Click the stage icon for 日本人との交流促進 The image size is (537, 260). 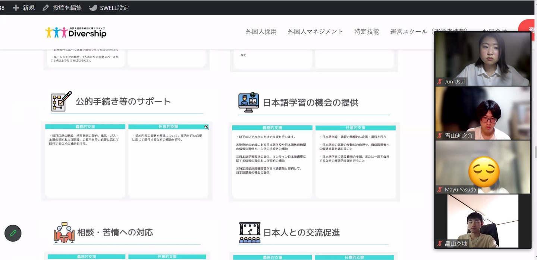pyautogui.click(x=249, y=233)
